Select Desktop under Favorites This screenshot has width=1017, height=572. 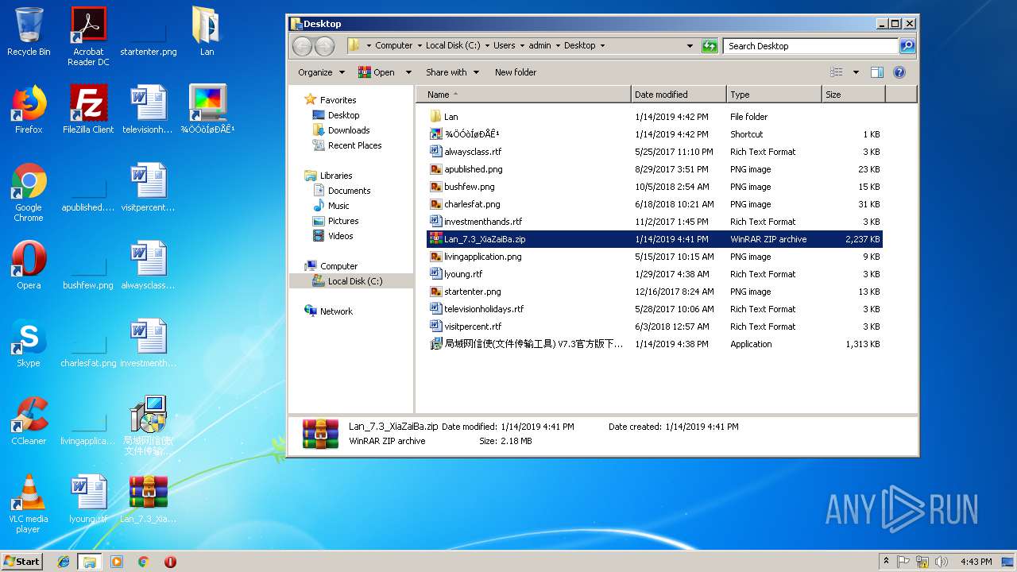point(343,115)
